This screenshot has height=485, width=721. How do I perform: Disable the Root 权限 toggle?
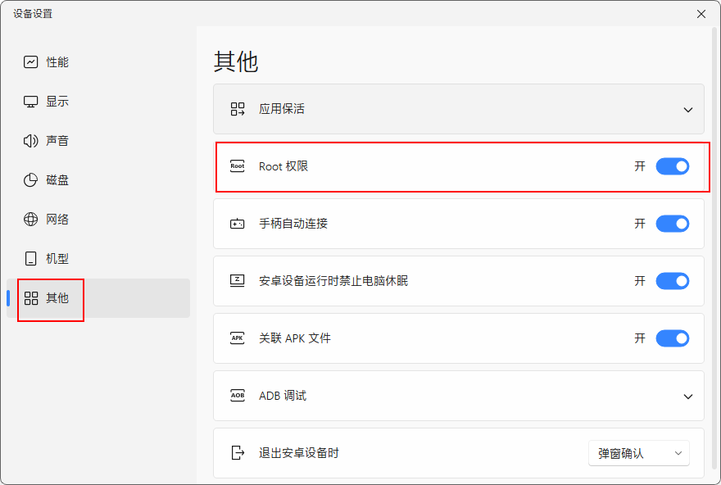672,166
